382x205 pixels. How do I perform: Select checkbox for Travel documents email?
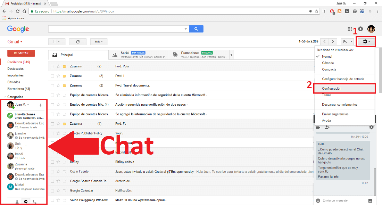pyautogui.click(x=52, y=85)
